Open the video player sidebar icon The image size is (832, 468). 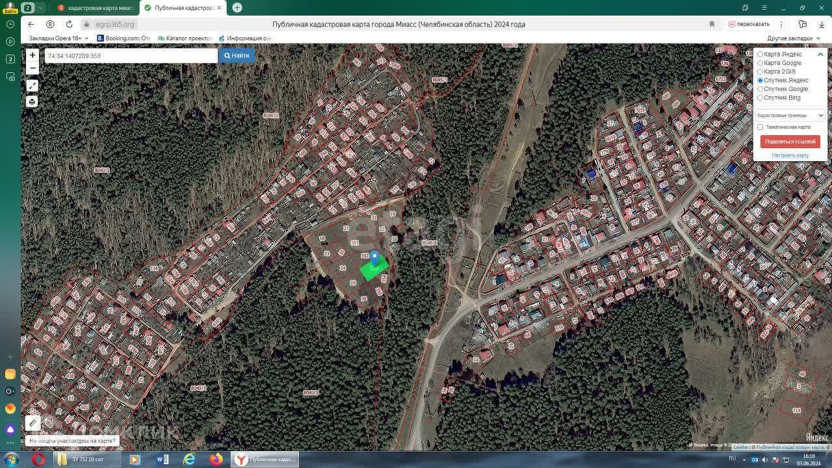10,42
